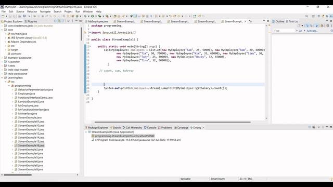Collapse the programming package node
The height and width of the screenshot is (187, 333).
(x=9, y=86)
